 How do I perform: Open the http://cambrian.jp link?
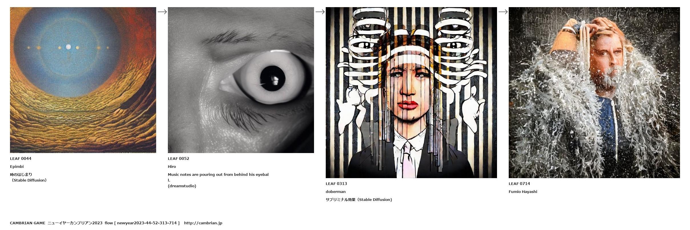[x=203, y=223]
